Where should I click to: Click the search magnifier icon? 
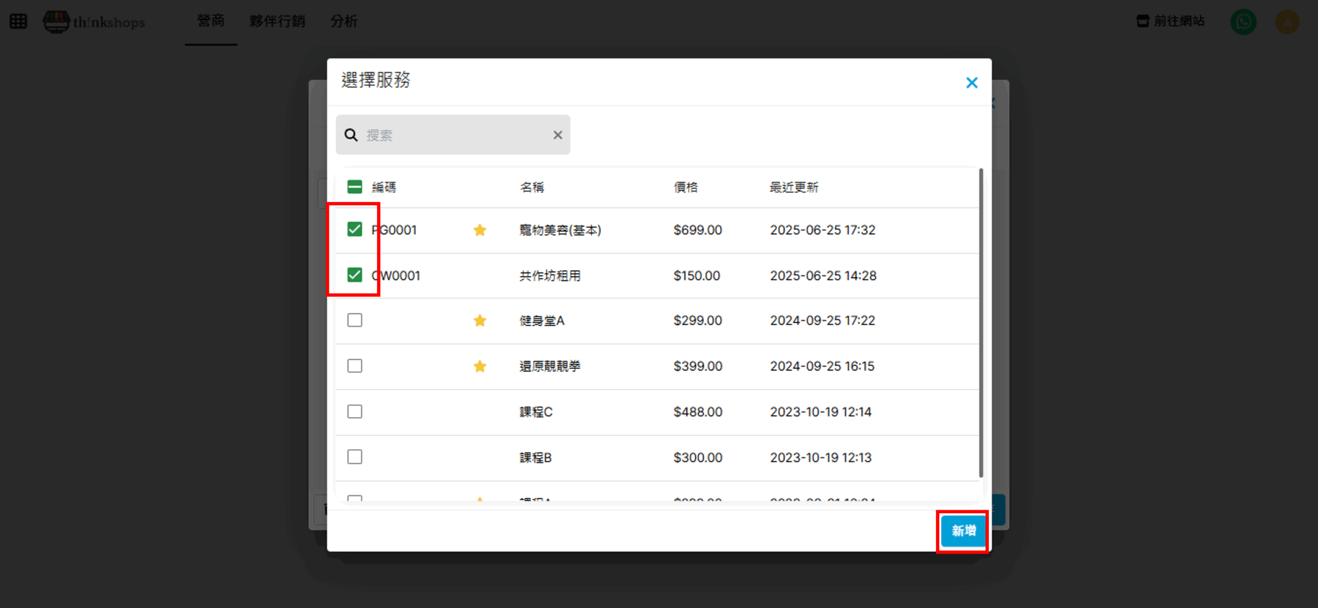tap(351, 135)
